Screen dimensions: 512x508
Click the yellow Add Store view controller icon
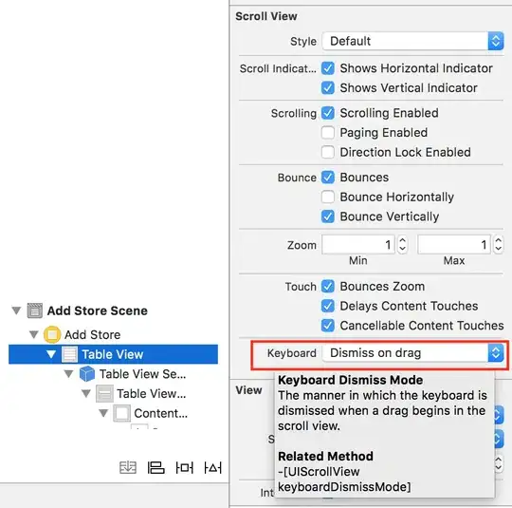tap(52, 334)
